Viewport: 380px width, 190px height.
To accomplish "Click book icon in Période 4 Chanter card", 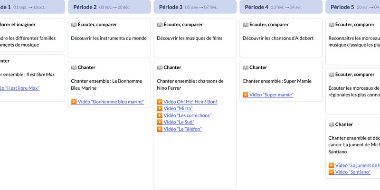I will [246, 67].
